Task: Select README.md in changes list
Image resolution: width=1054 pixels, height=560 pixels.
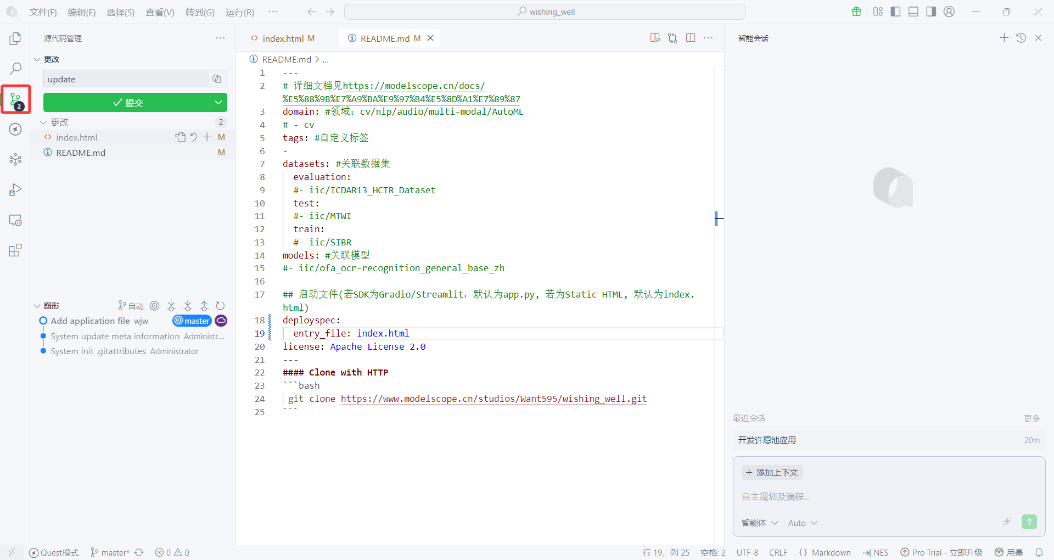Action: click(x=133, y=153)
